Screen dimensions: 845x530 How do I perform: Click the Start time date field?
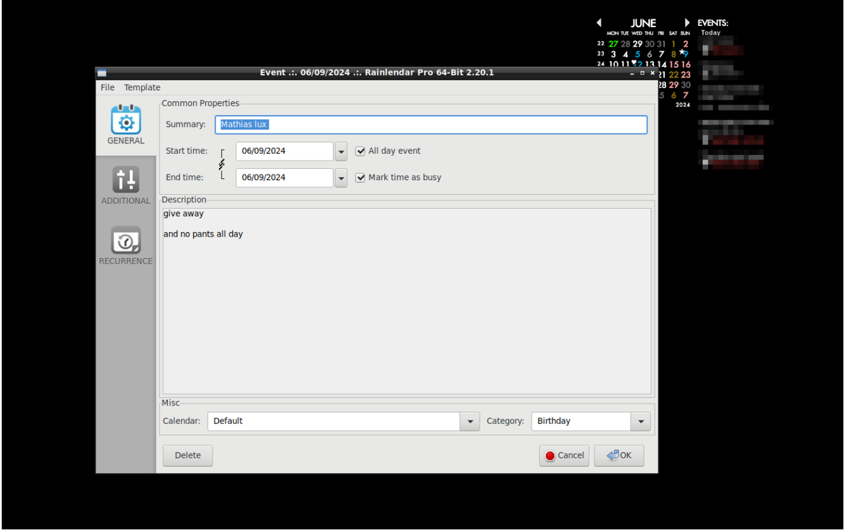(x=285, y=151)
